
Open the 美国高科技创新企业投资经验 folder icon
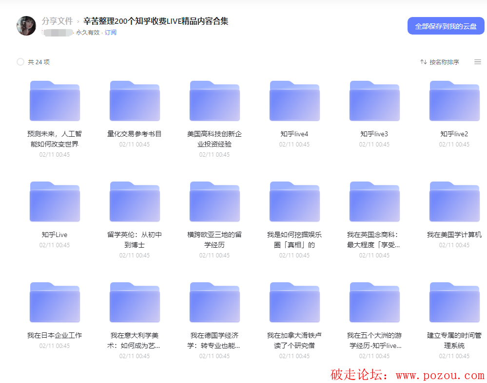pos(214,101)
